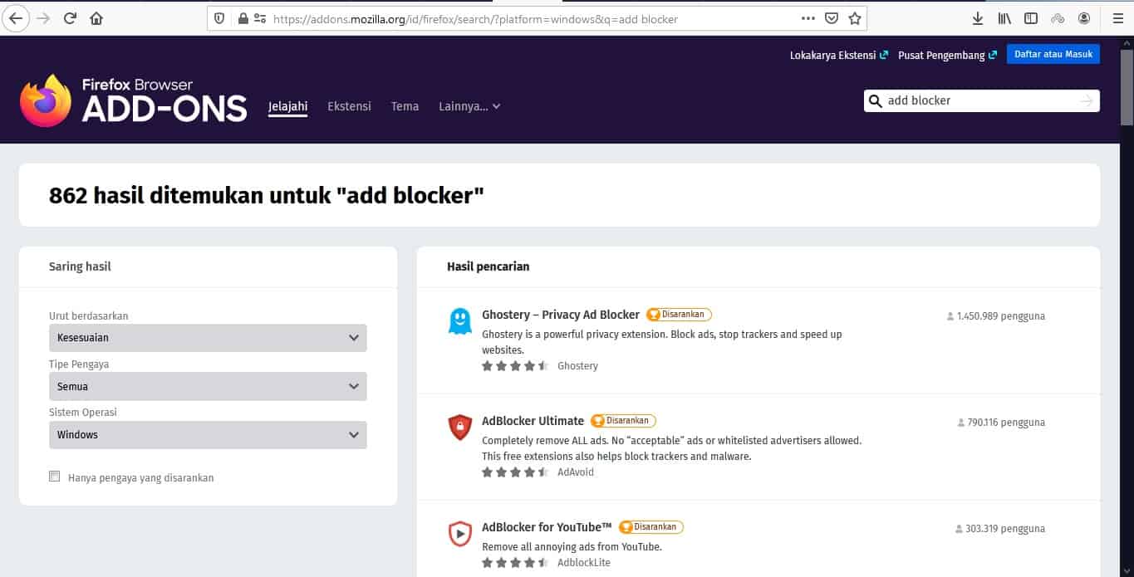Select the Jelajahi tab

287,106
